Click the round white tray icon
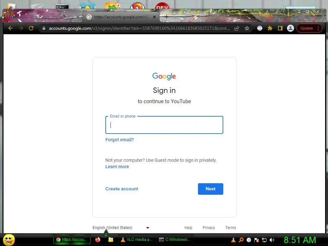This screenshot has width=328, height=246. click(249, 240)
